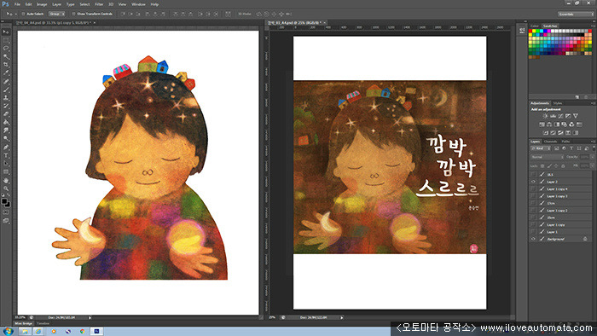Select the Lasso tool

tap(6, 49)
